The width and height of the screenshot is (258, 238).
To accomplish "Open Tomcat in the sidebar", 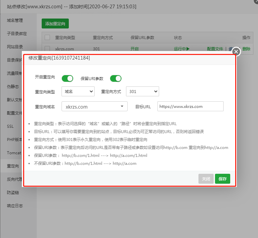I will click(14, 153).
